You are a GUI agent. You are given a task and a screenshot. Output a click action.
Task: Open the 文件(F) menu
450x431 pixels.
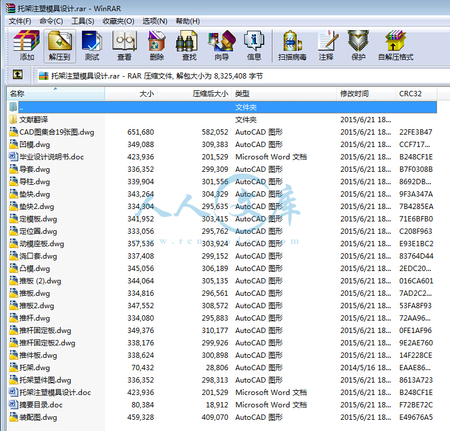(x=20, y=21)
